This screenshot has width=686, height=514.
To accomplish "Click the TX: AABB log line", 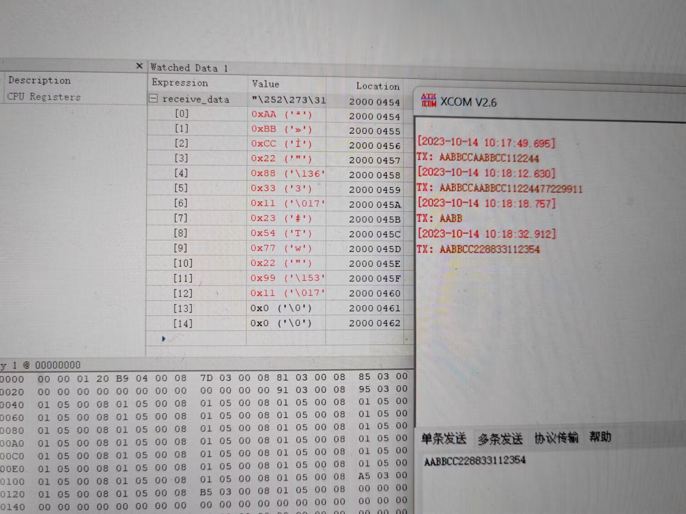I will point(439,218).
